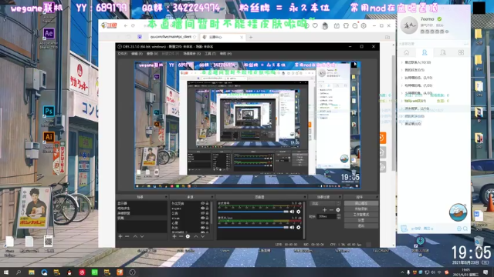The width and height of the screenshot is (494, 277).
Task: Click browser back arrow in live client
Action: [x=125, y=25]
